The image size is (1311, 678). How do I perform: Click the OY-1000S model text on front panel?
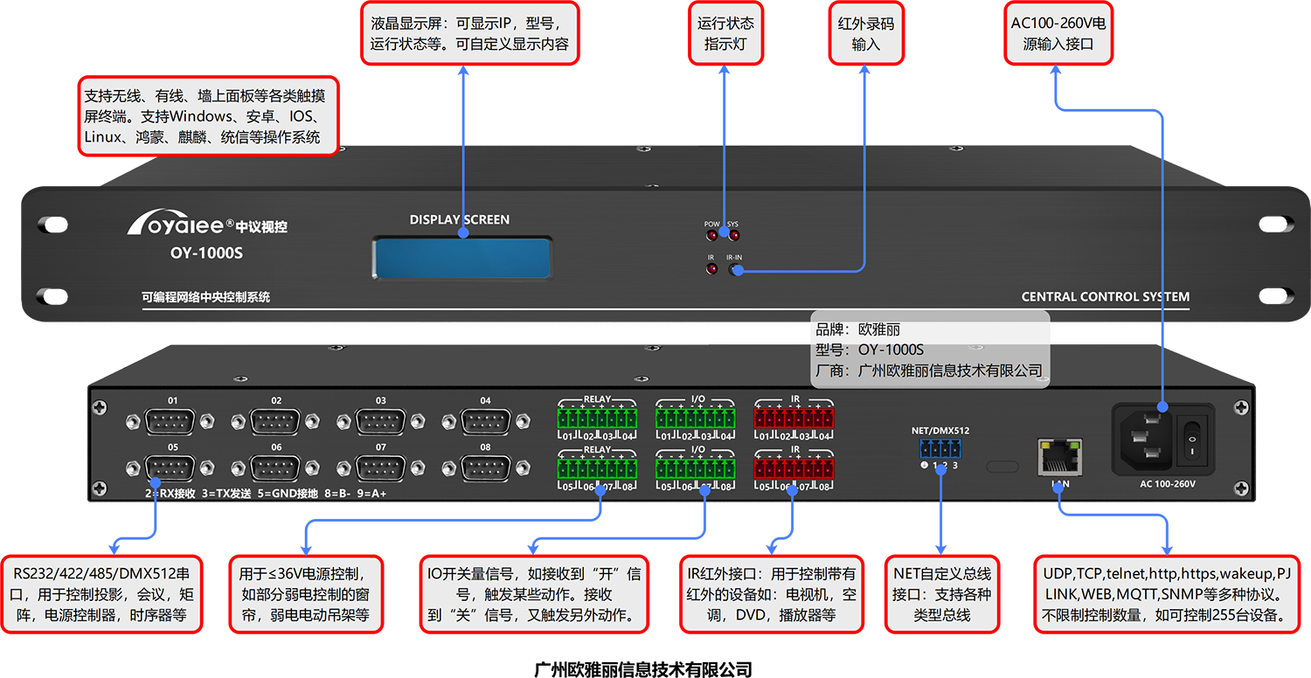206,254
